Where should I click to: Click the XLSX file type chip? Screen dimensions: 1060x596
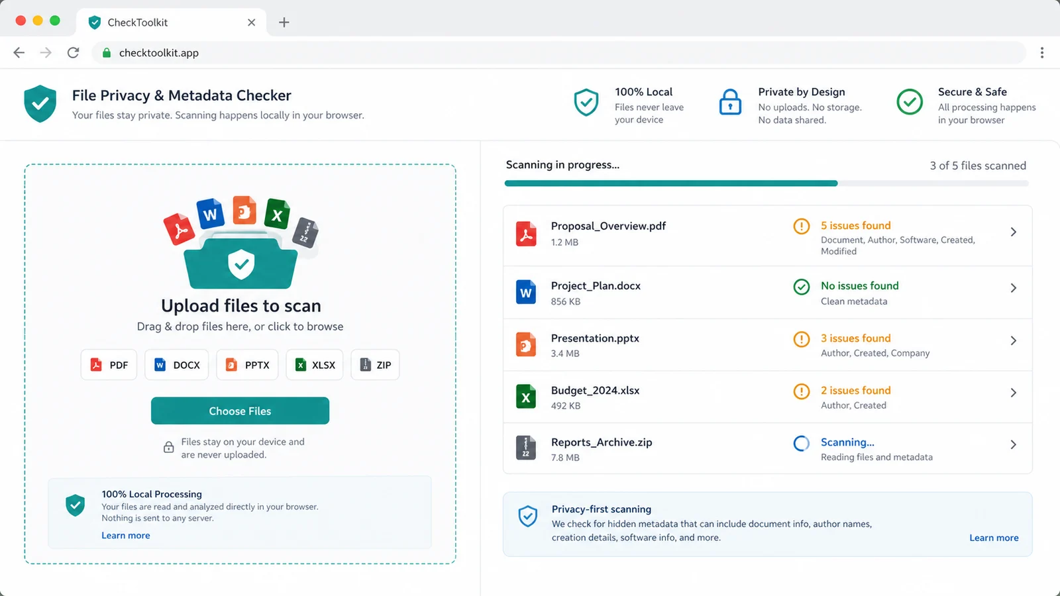click(x=315, y=365)
